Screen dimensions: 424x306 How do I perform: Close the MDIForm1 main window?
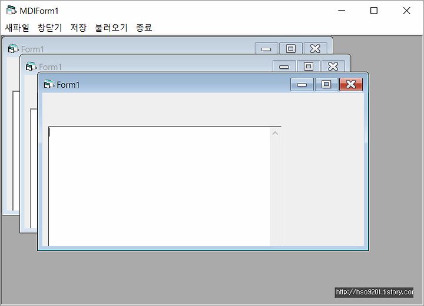[406, 11]
